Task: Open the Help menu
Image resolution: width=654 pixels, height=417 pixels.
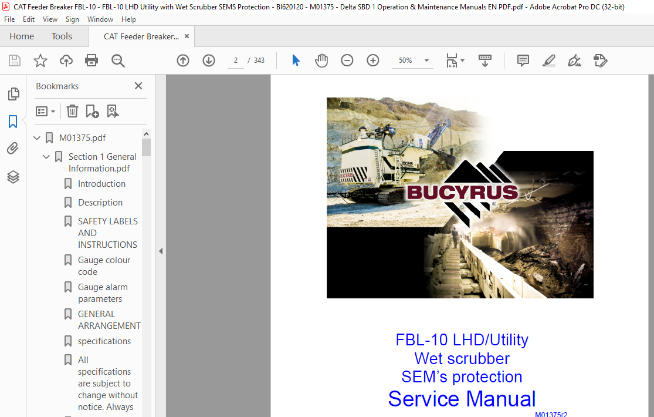Action: (128, 19)
